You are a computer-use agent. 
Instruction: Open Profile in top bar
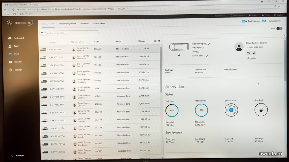[x=266, y=15]
